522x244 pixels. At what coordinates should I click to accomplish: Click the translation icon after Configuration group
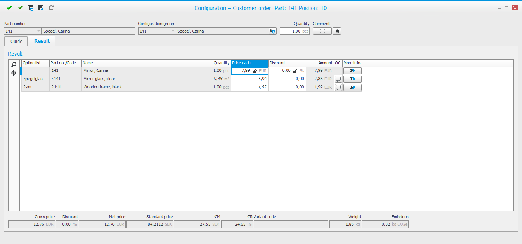pos(272,31)
